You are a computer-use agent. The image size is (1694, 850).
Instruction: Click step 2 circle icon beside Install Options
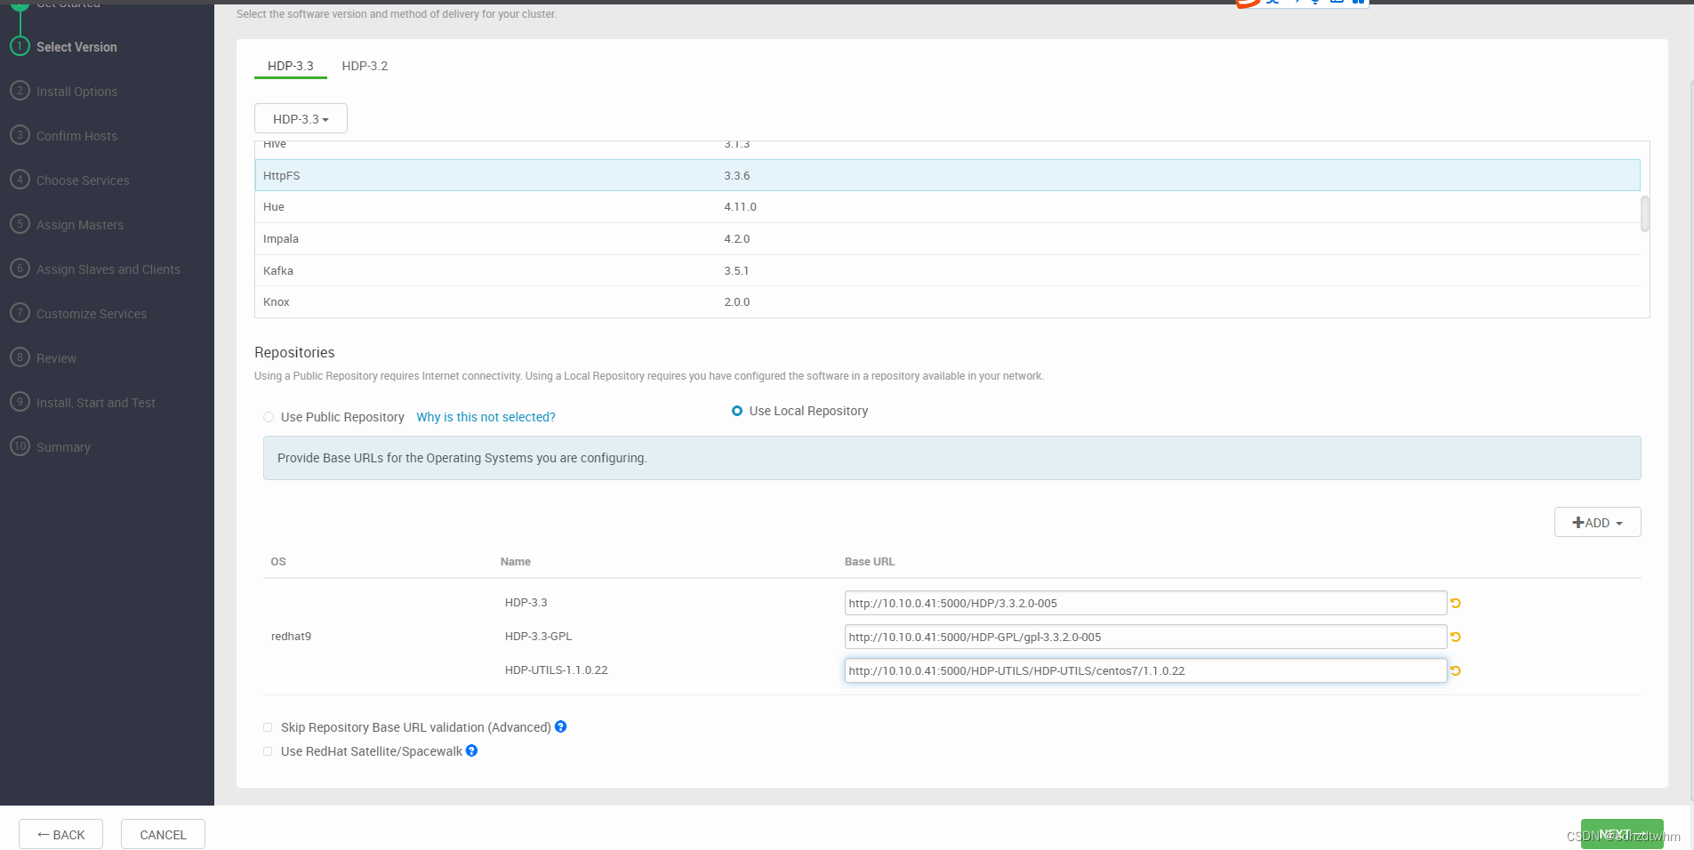[20, 91]
